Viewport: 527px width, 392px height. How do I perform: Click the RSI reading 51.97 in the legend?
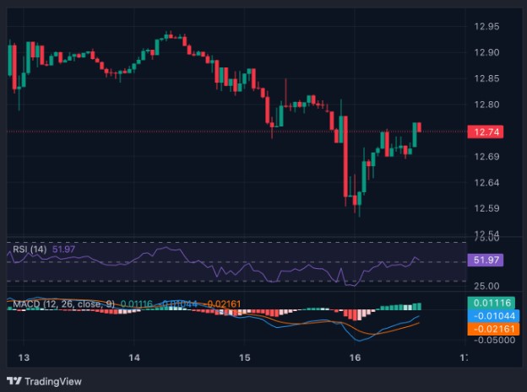tap(63, 249)
